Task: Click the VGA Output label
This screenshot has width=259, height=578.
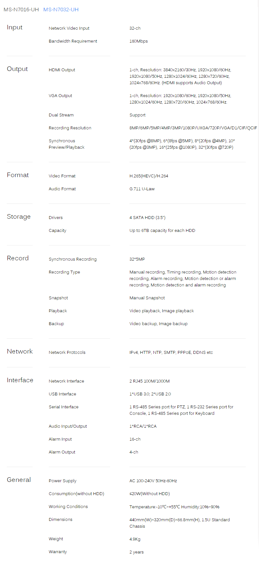Action: (x=60, y=96)
